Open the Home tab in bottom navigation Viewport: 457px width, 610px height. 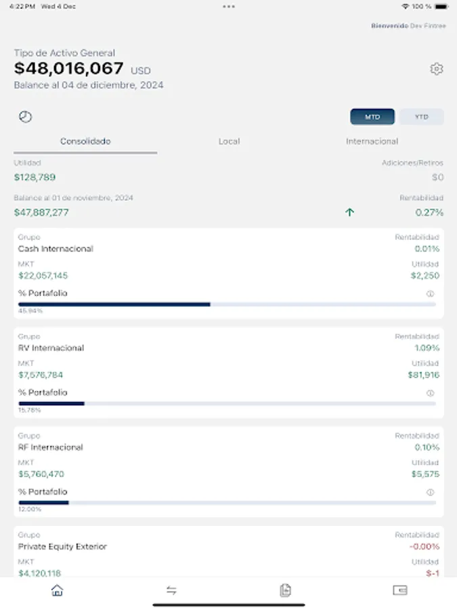coord(57,590)
